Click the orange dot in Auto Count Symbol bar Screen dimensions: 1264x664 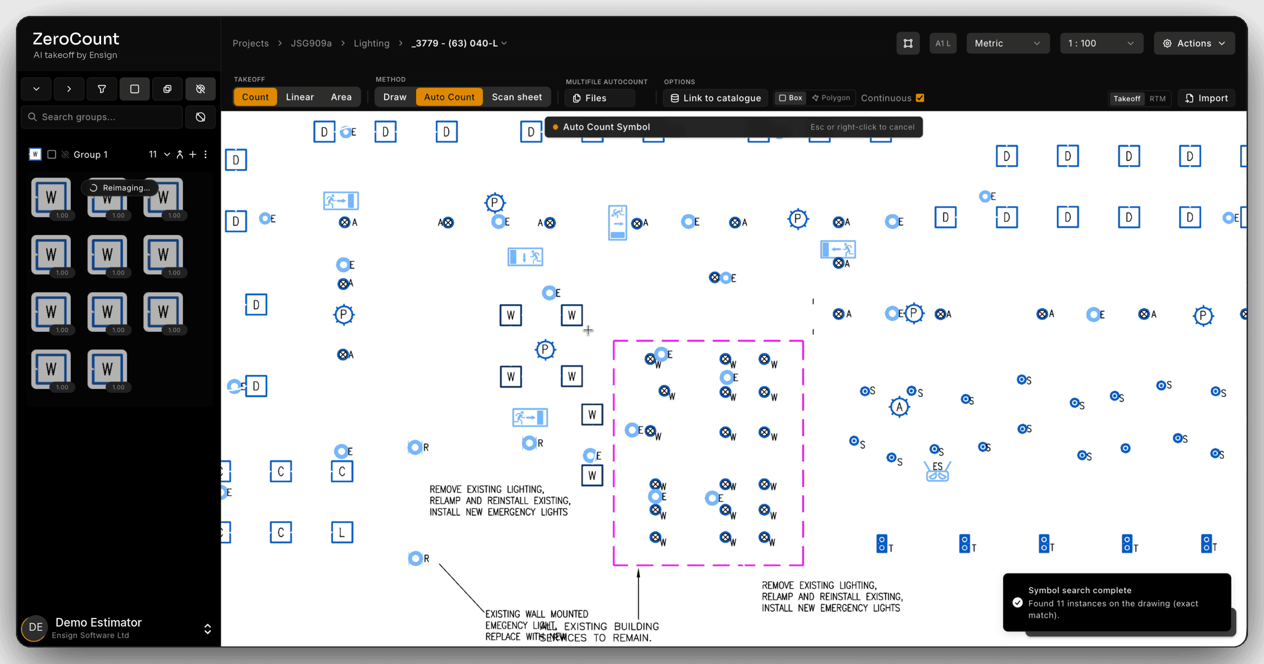(x=555, y=127)
